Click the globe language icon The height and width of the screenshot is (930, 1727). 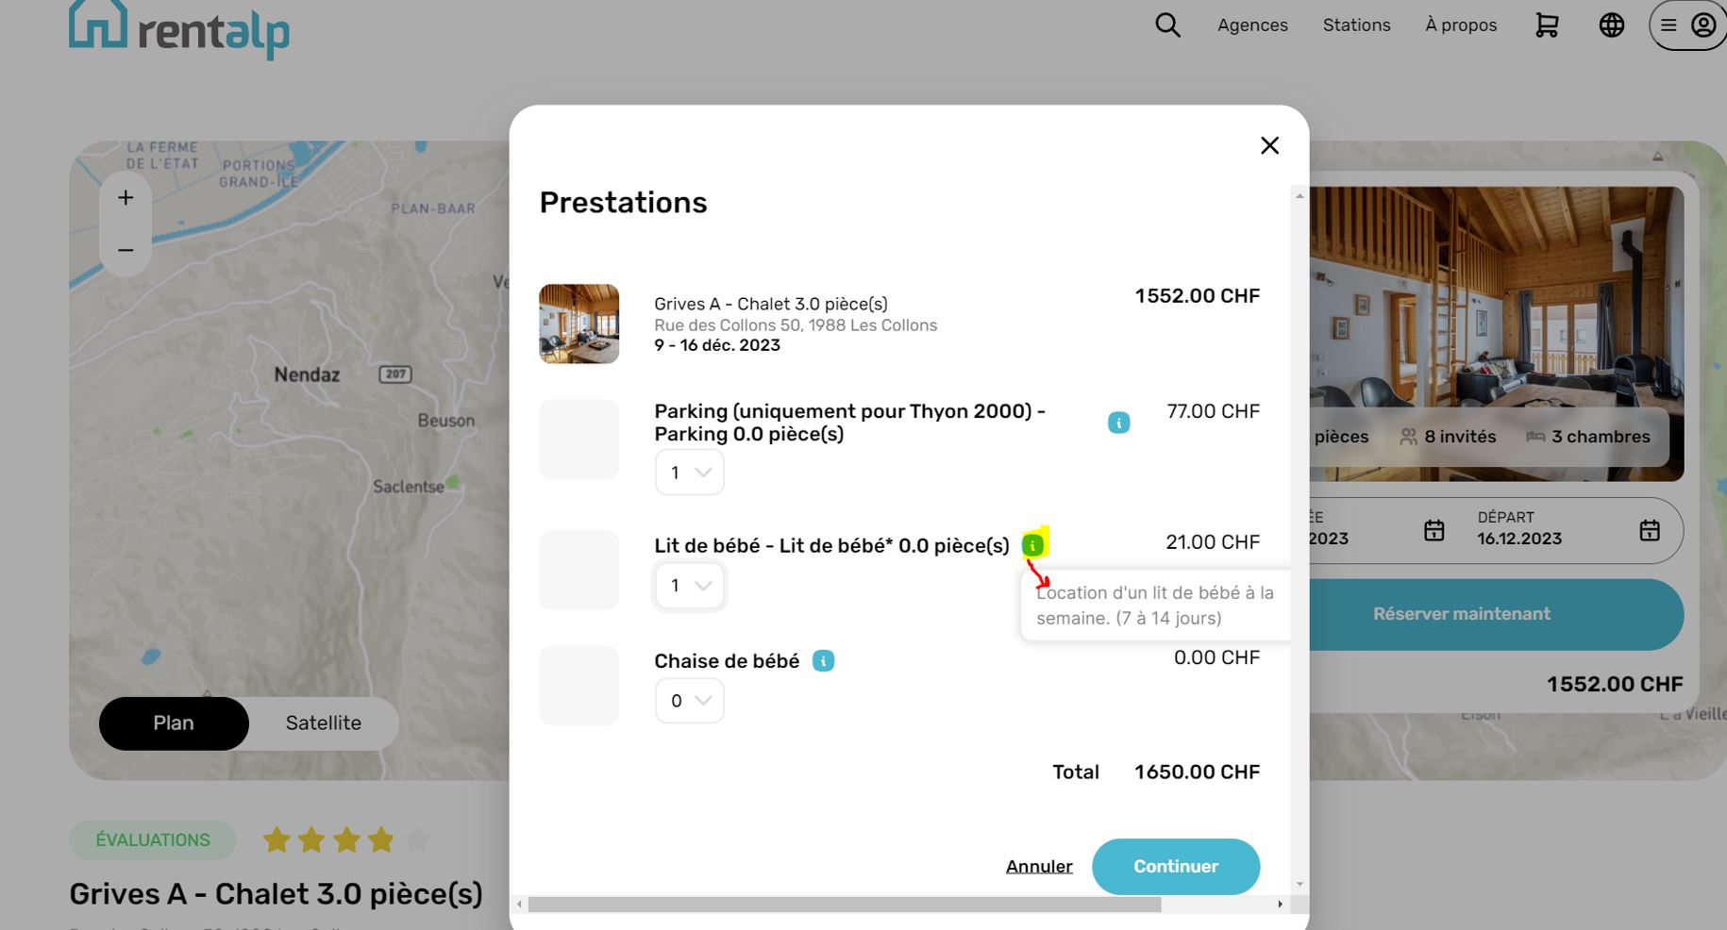(1612, 25)
